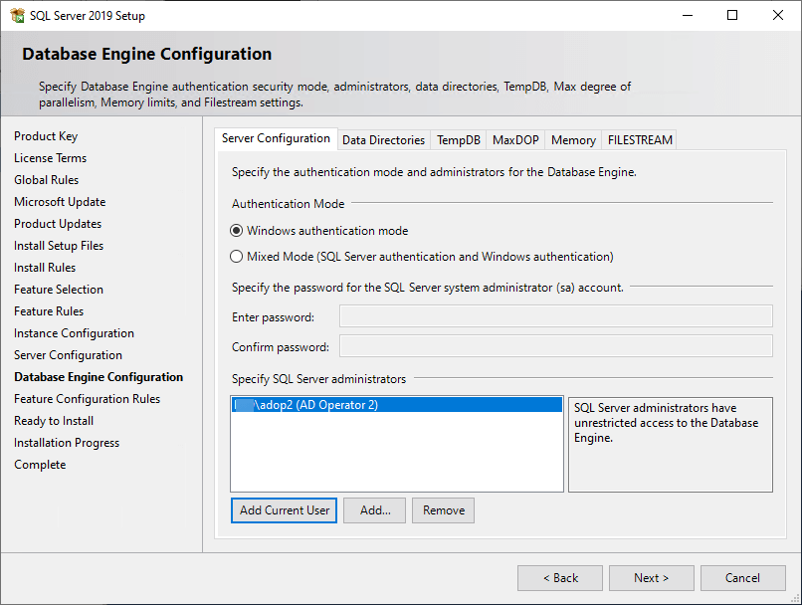Switch to the MaxDOP tab

pyautogui.click(x=515, y=140)
